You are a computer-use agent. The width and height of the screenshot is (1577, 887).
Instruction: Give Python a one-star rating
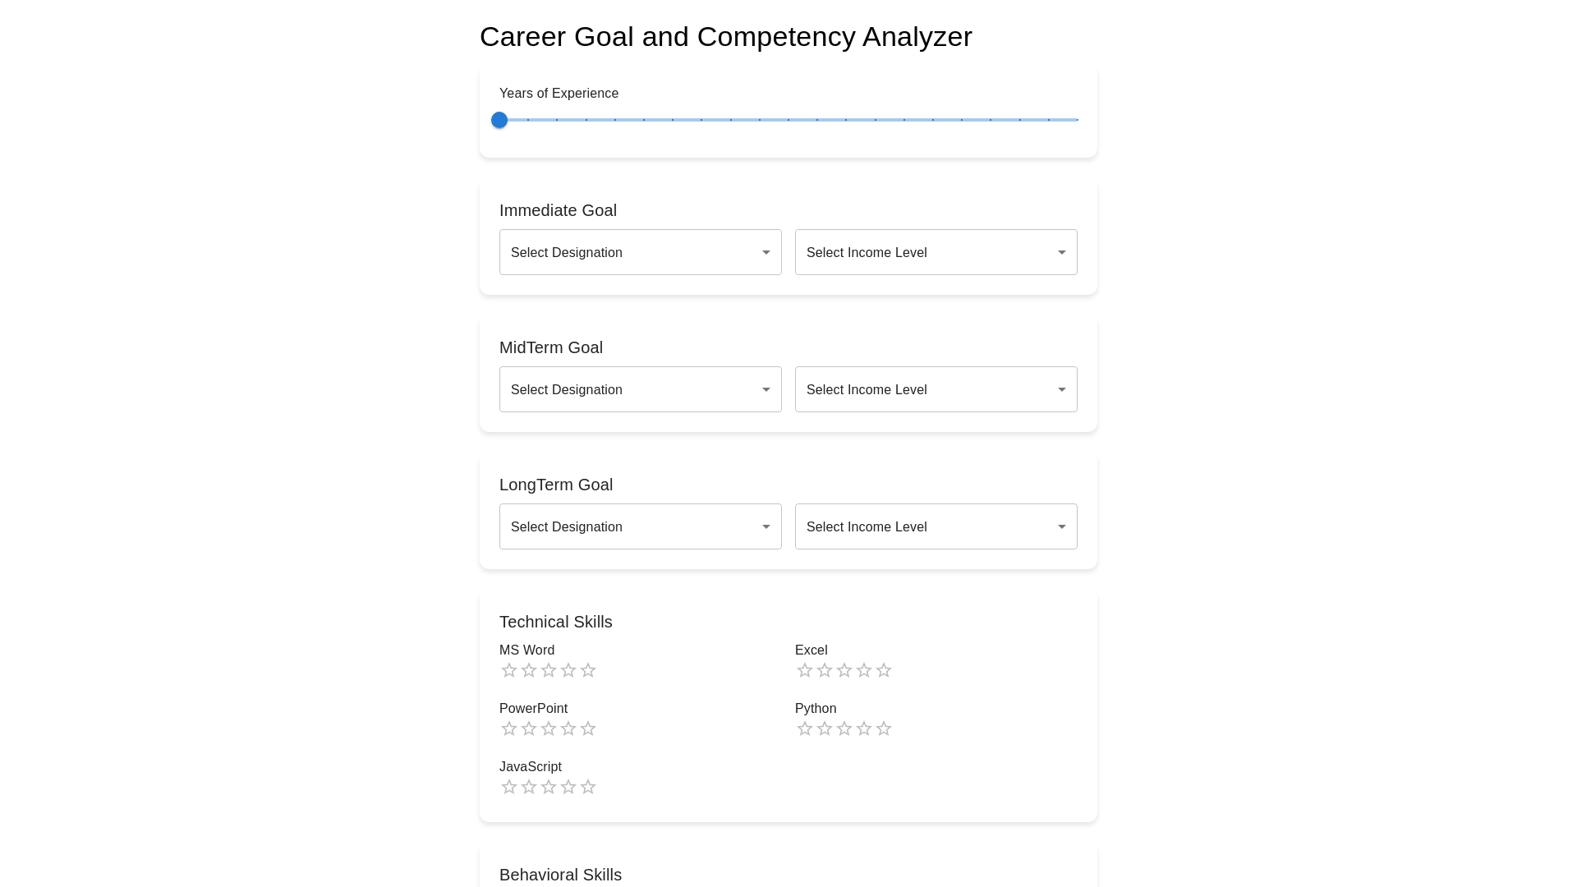click(x=805, y=729)
